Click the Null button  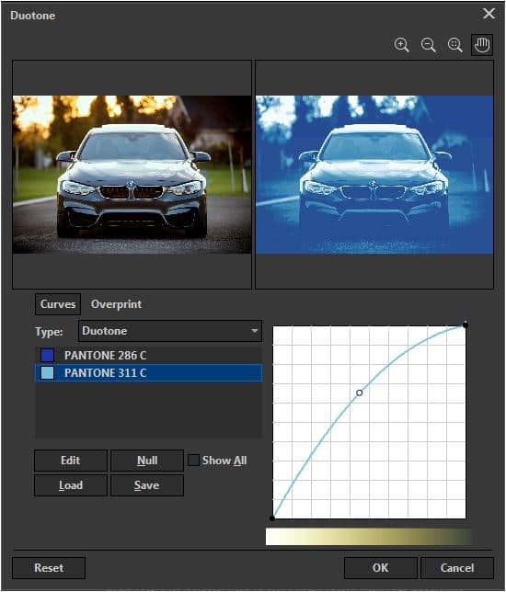(x=147, y=461)
